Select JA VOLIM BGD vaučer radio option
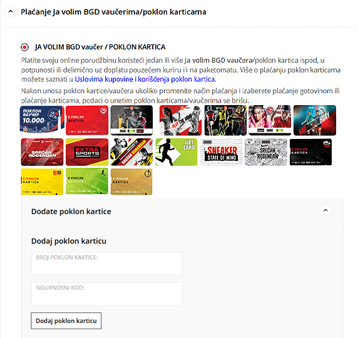The height and width of the screenshot is (338, 358). click(24, 48)
